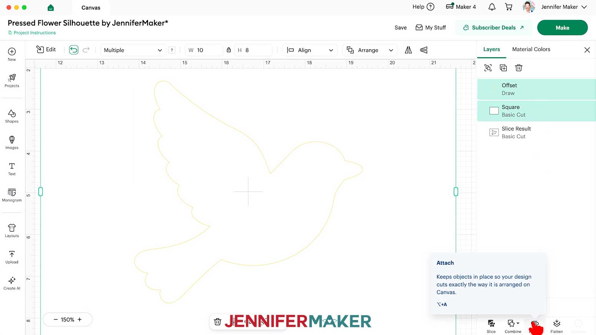Click the left selection resize handle
Image resolution: width=596 pixels, height=335 pixels.
point(41,191)
